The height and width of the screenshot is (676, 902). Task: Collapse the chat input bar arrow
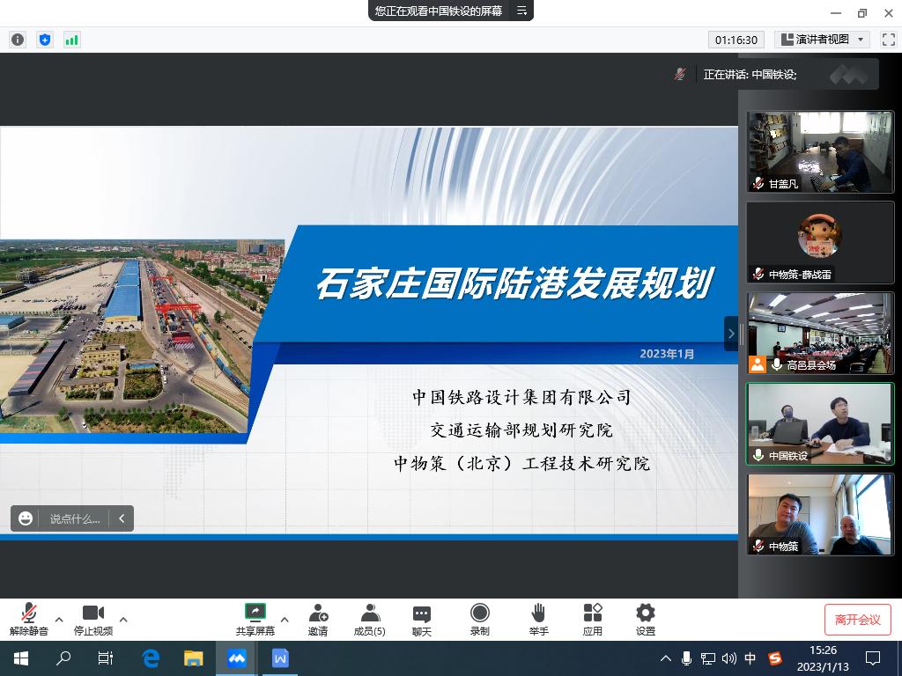tap(122, 518)
